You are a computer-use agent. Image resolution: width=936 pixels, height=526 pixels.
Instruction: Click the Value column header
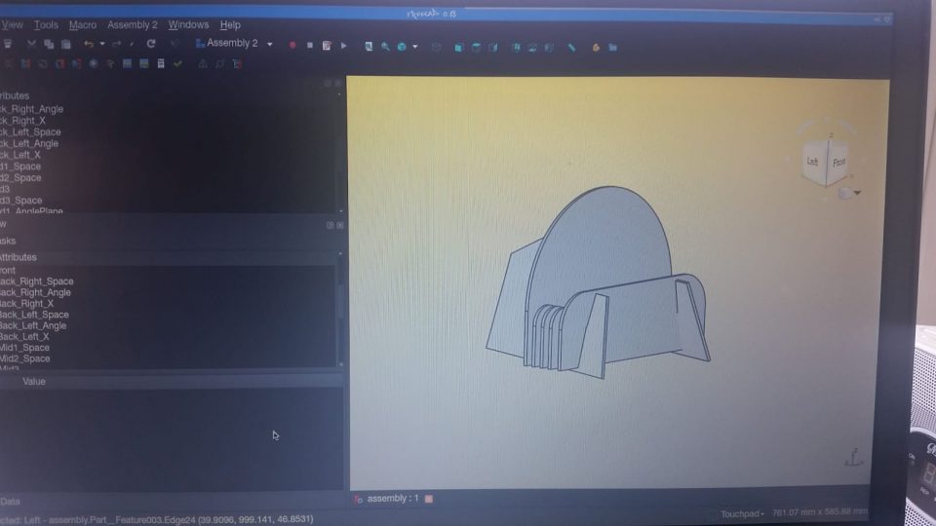[x=34, y=382]
